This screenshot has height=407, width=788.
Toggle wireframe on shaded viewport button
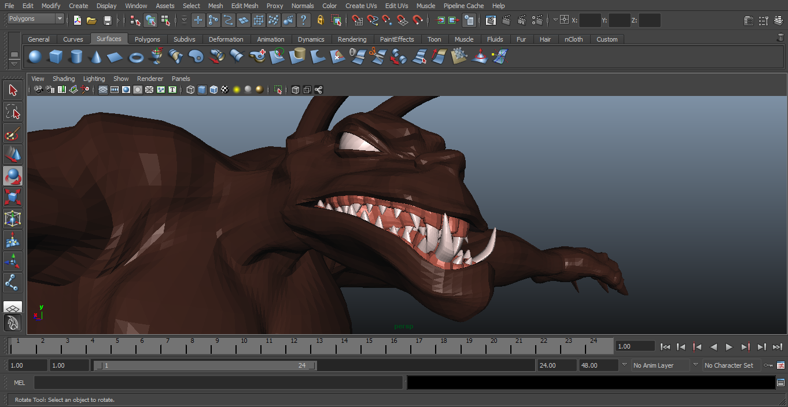coord(213,90)
